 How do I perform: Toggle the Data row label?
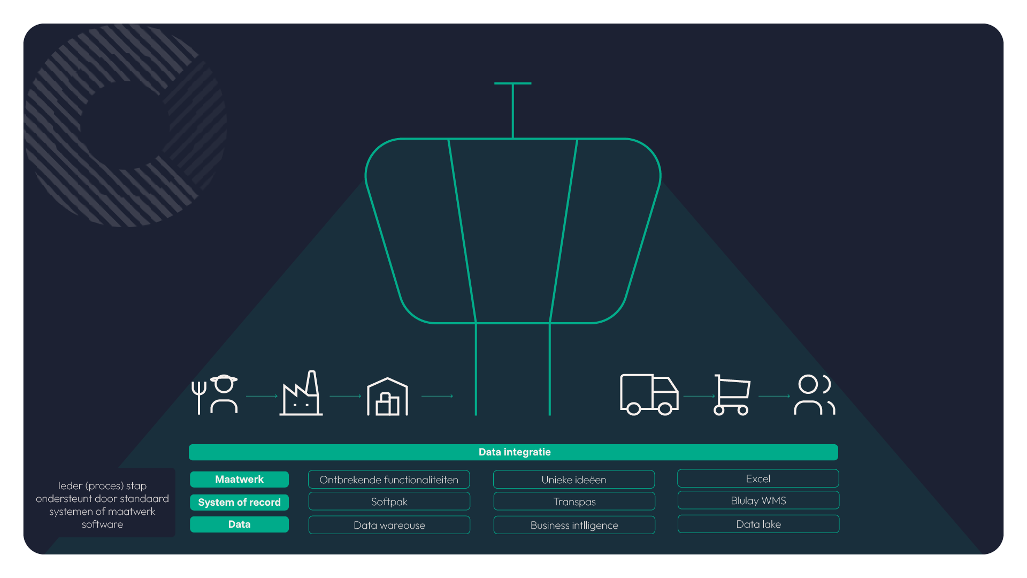point(239,524)
